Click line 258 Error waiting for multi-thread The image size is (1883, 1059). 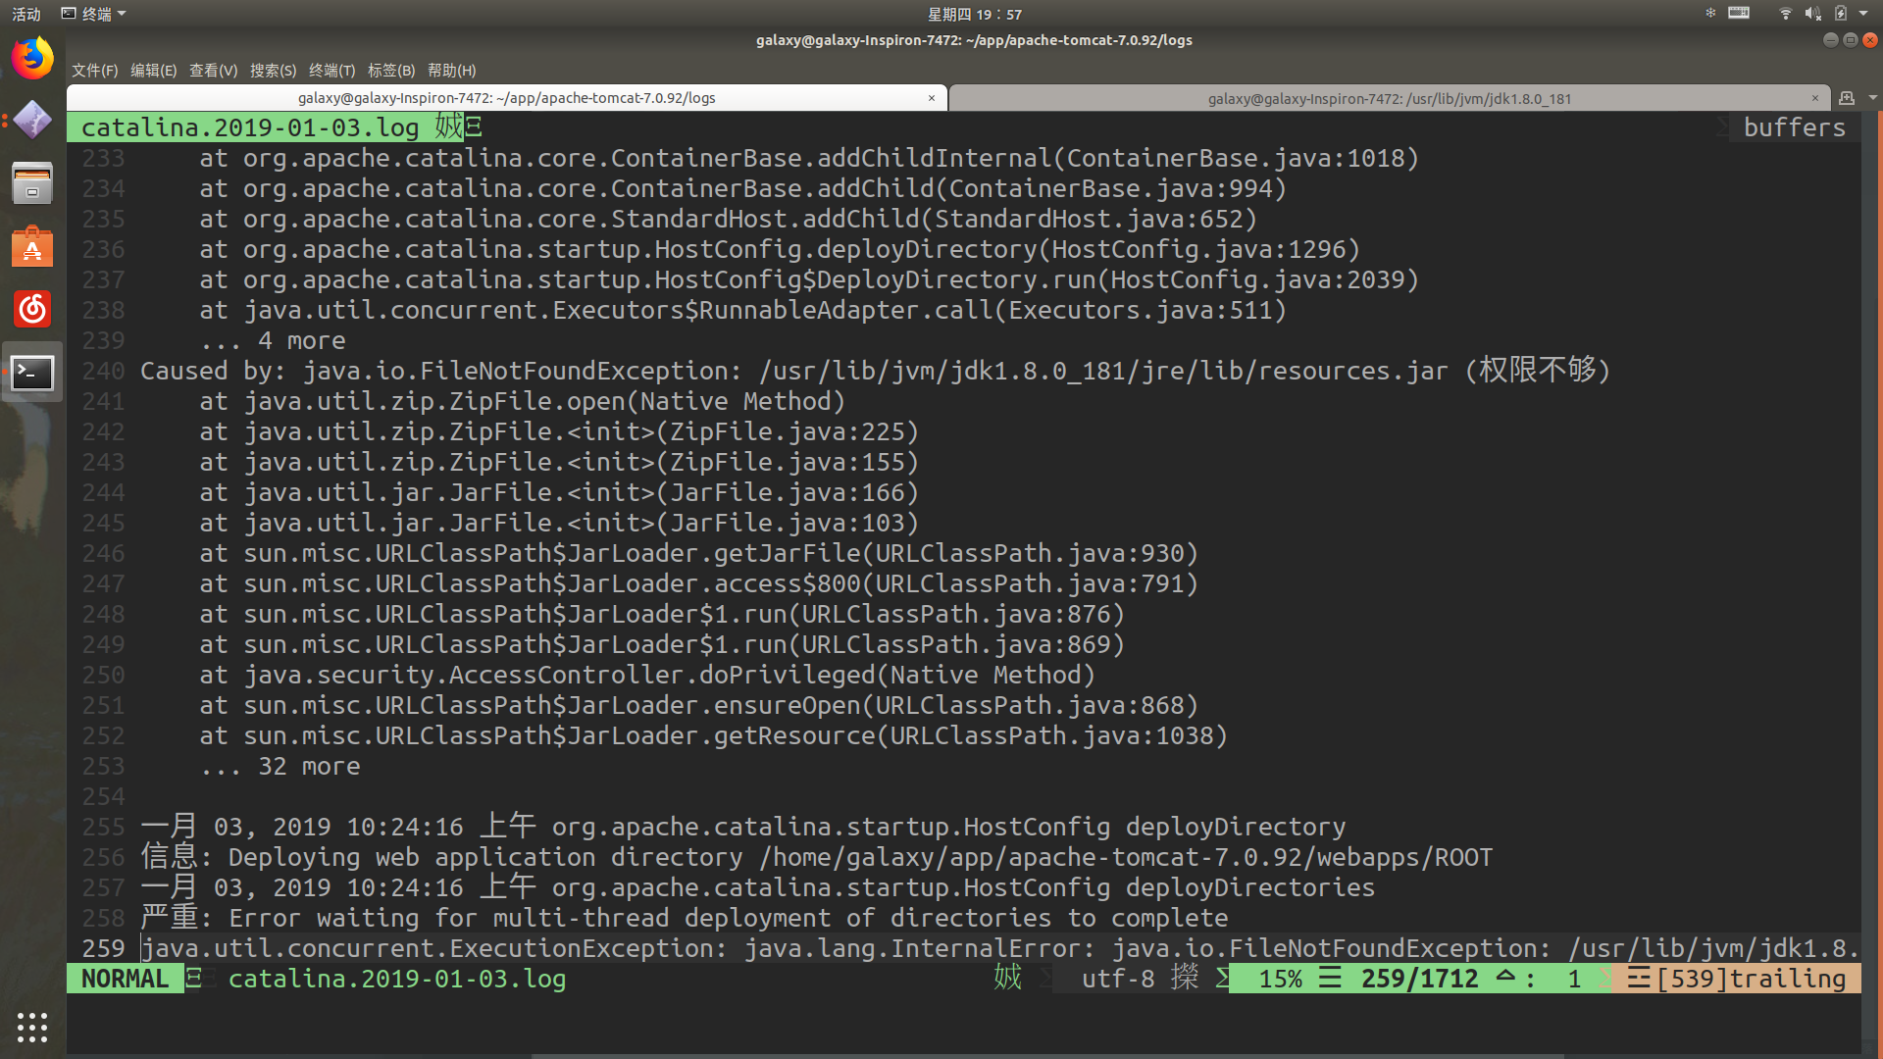click(684, 918)
